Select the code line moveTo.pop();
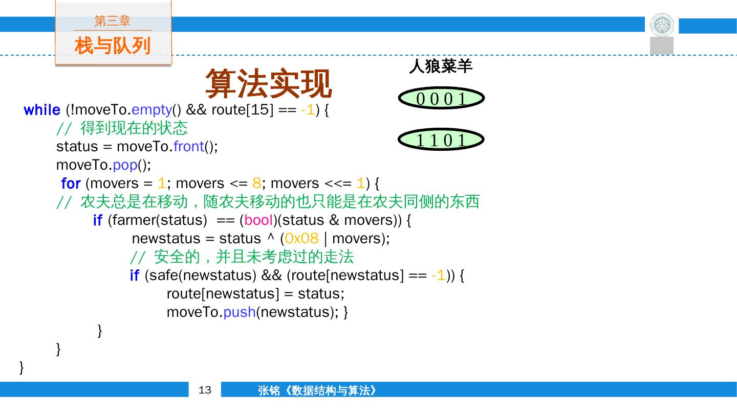This screenshot has width=737, height=414. [104, 165]
